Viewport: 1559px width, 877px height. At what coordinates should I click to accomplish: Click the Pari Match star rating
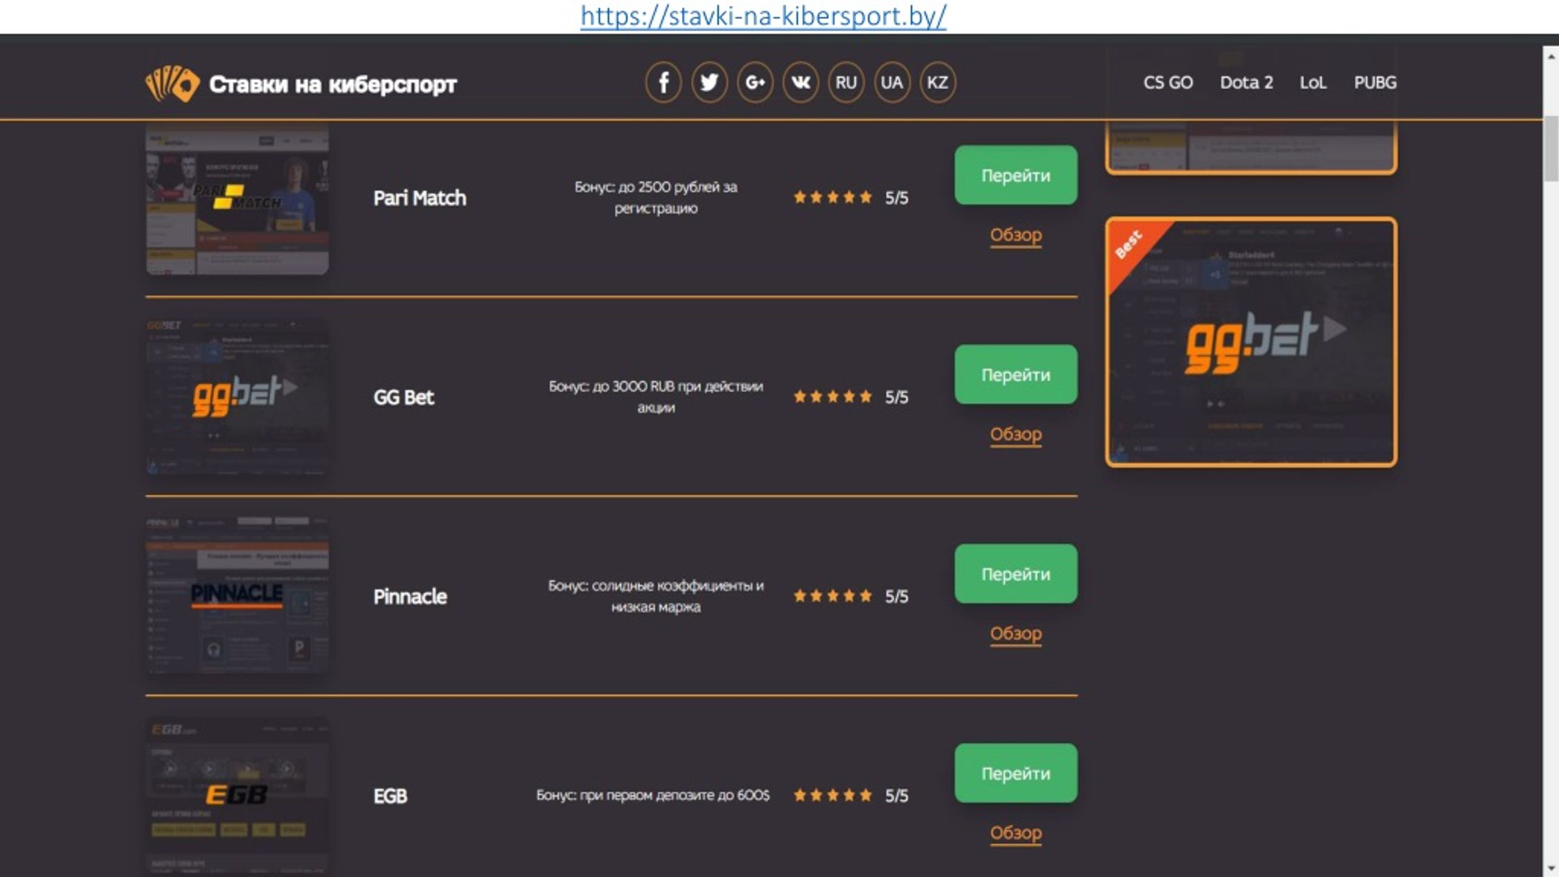click(832, 197)
